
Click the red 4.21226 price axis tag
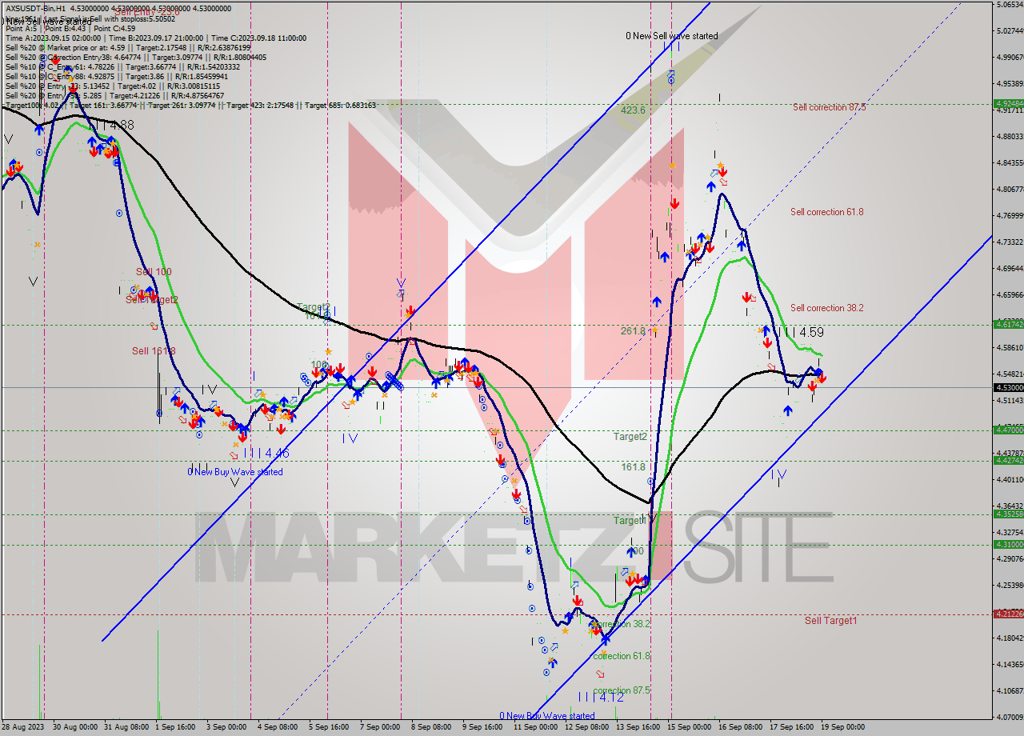[x=1007, y=614]
